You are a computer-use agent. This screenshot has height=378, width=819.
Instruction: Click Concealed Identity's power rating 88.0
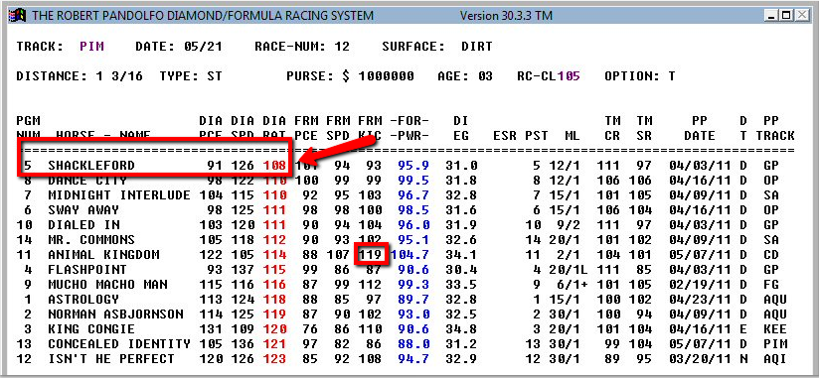[x=413, y=344]
